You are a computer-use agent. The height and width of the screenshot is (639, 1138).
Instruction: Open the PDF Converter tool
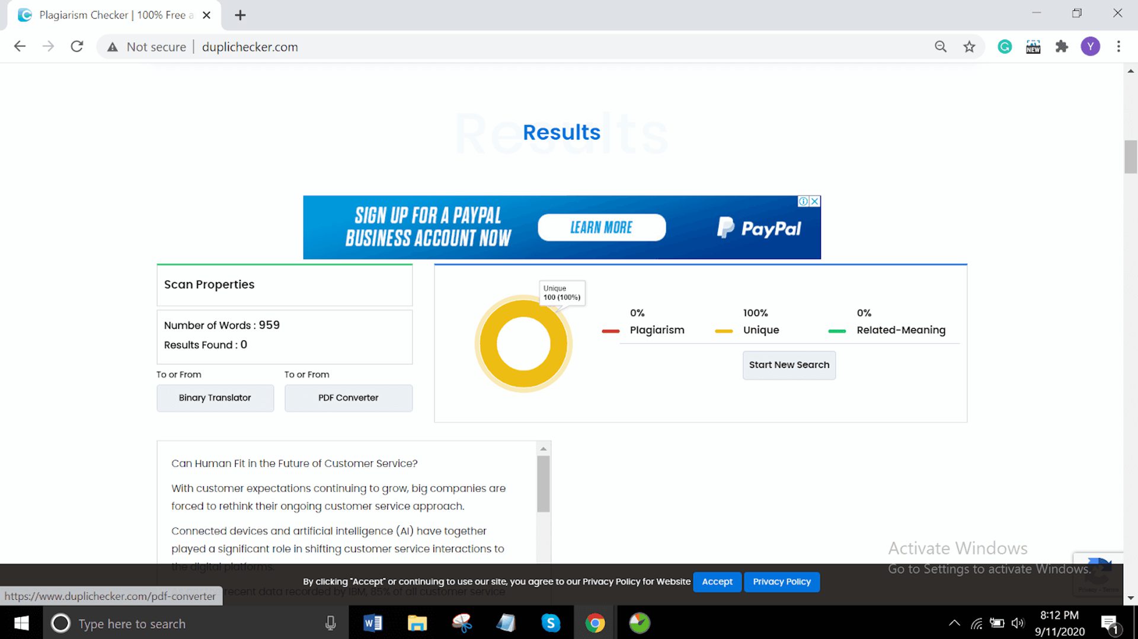(348, 398)
